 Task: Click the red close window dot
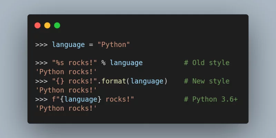pyautogui.click(x=38, y=25)
